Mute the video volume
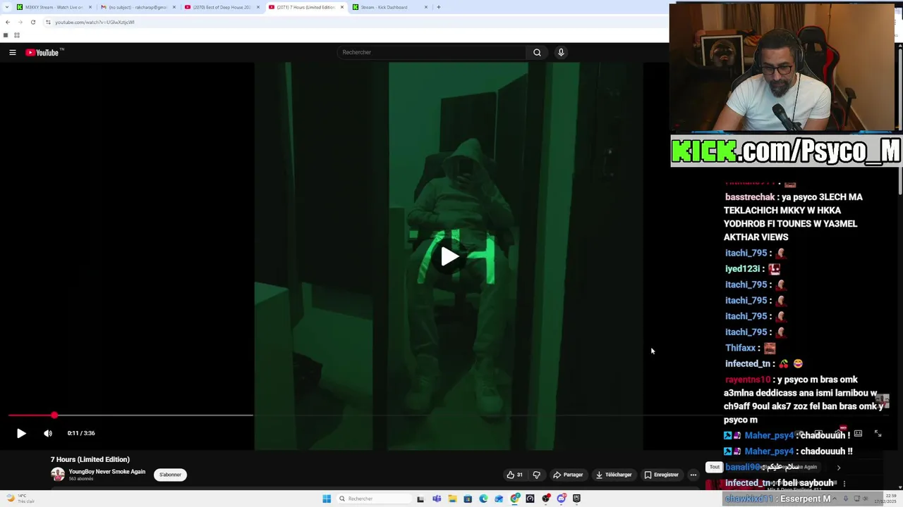The height and width of the screenshot is (507, 903). [x=48, y=433]
